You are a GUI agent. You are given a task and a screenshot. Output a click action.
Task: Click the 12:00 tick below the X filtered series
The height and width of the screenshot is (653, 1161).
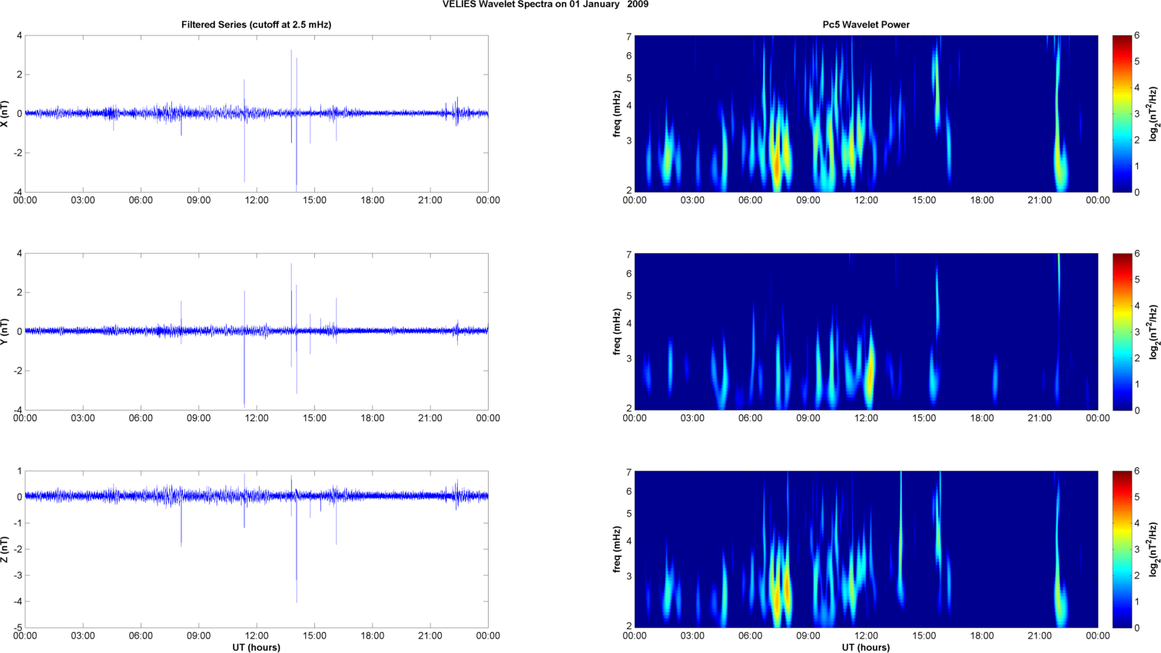257,200
